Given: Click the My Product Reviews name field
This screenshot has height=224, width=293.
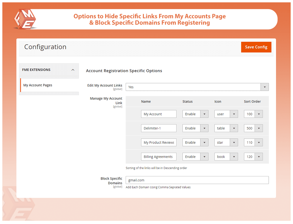Looking at the screenshot, I should 159,142.
